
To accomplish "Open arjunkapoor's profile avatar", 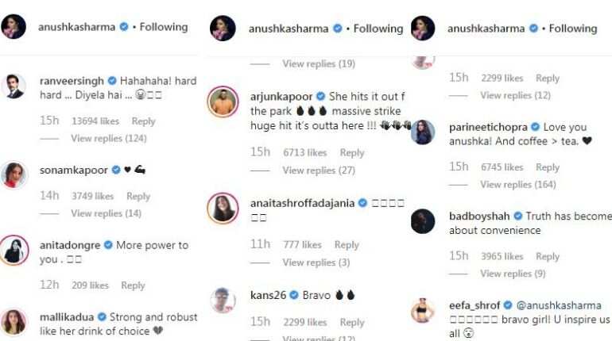I will pyautogui.click(x=223, y=102).
